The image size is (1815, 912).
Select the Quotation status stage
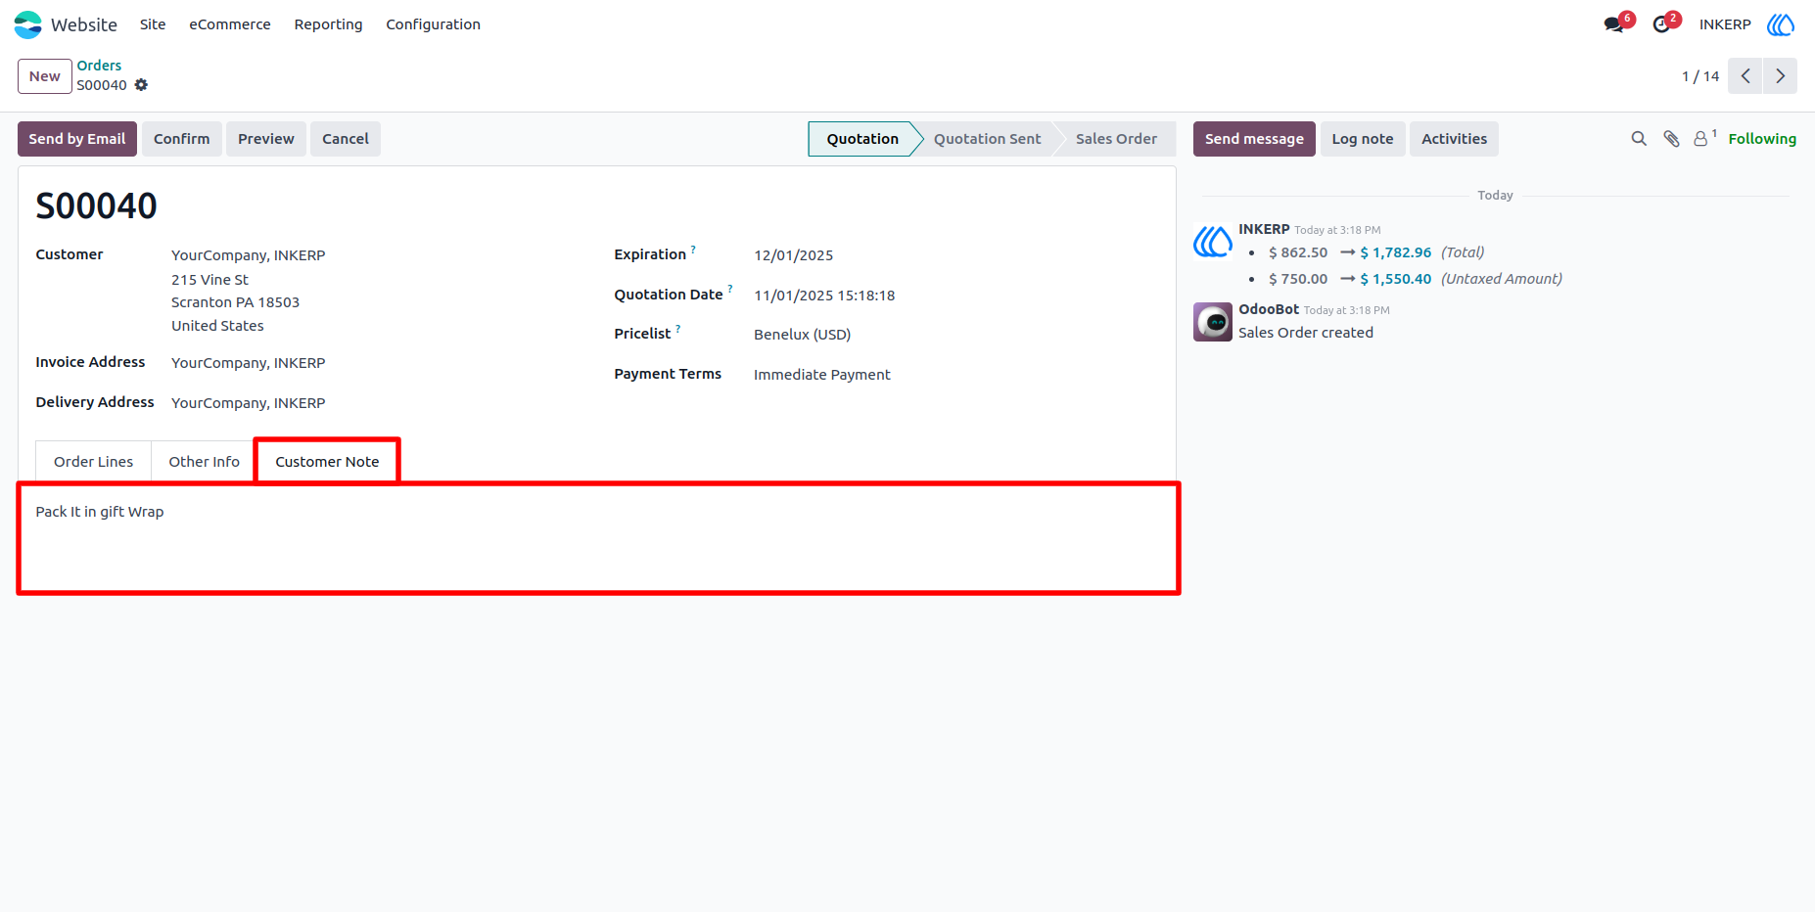point(862,139)
